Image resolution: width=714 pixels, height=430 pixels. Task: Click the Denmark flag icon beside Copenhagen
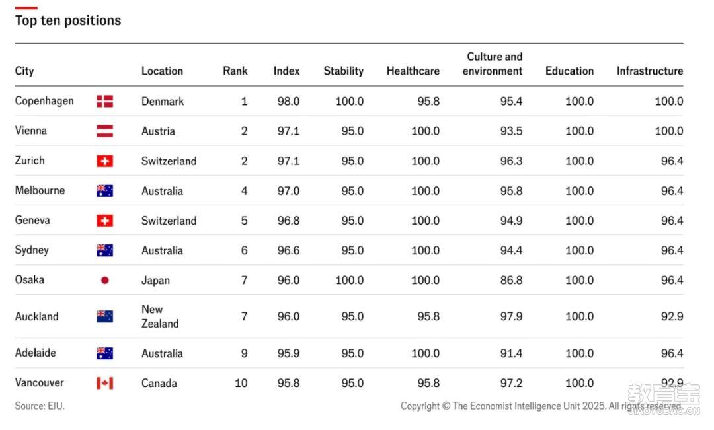[x=104, y=101]
